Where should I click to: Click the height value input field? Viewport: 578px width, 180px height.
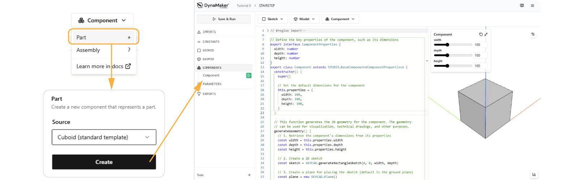480,66
